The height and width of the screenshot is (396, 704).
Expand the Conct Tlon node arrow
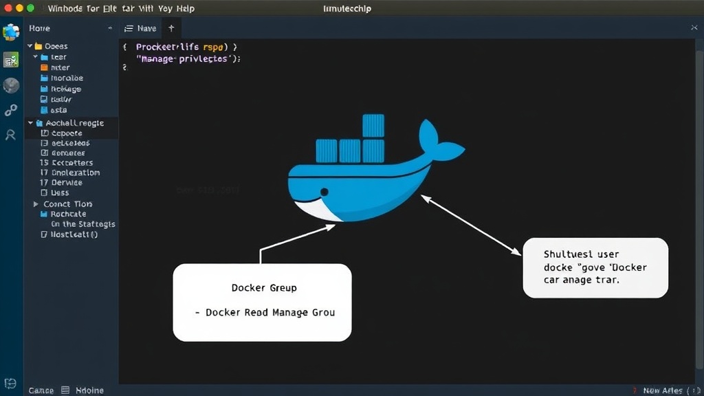(x=36, y=203)
